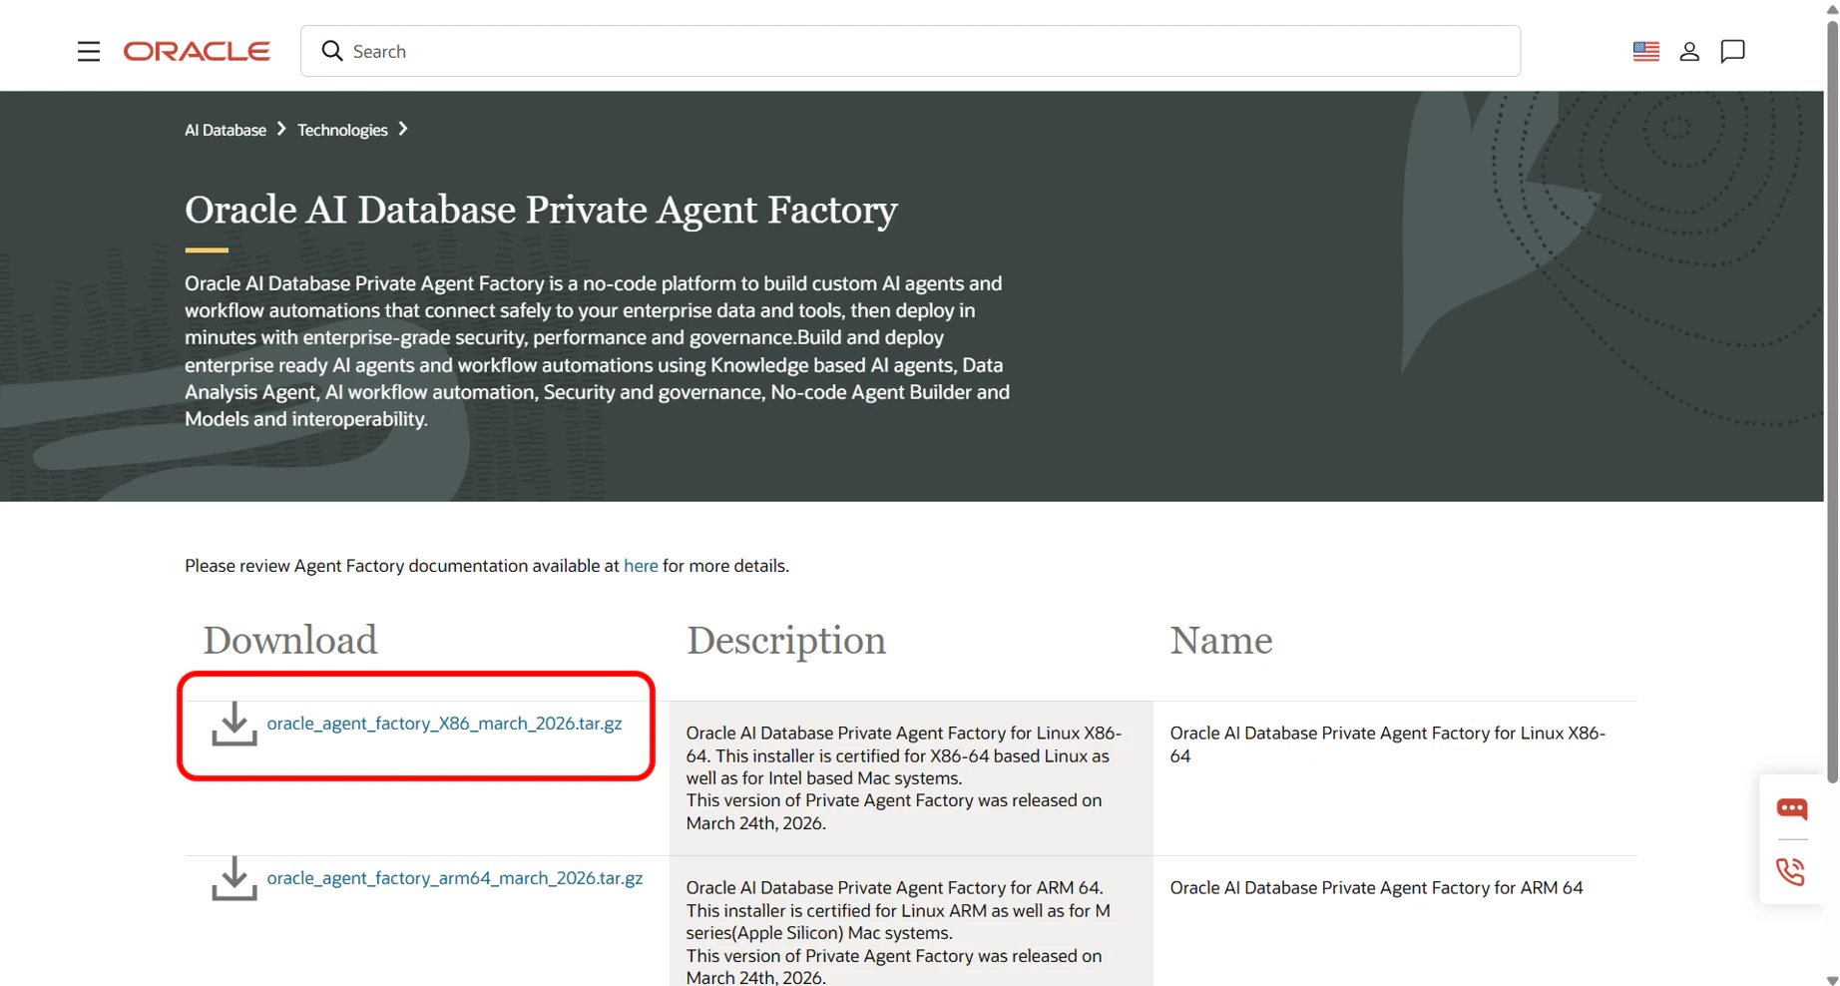Open the hamburger navigation menu
1840x986 pixels.
point(89,51)
